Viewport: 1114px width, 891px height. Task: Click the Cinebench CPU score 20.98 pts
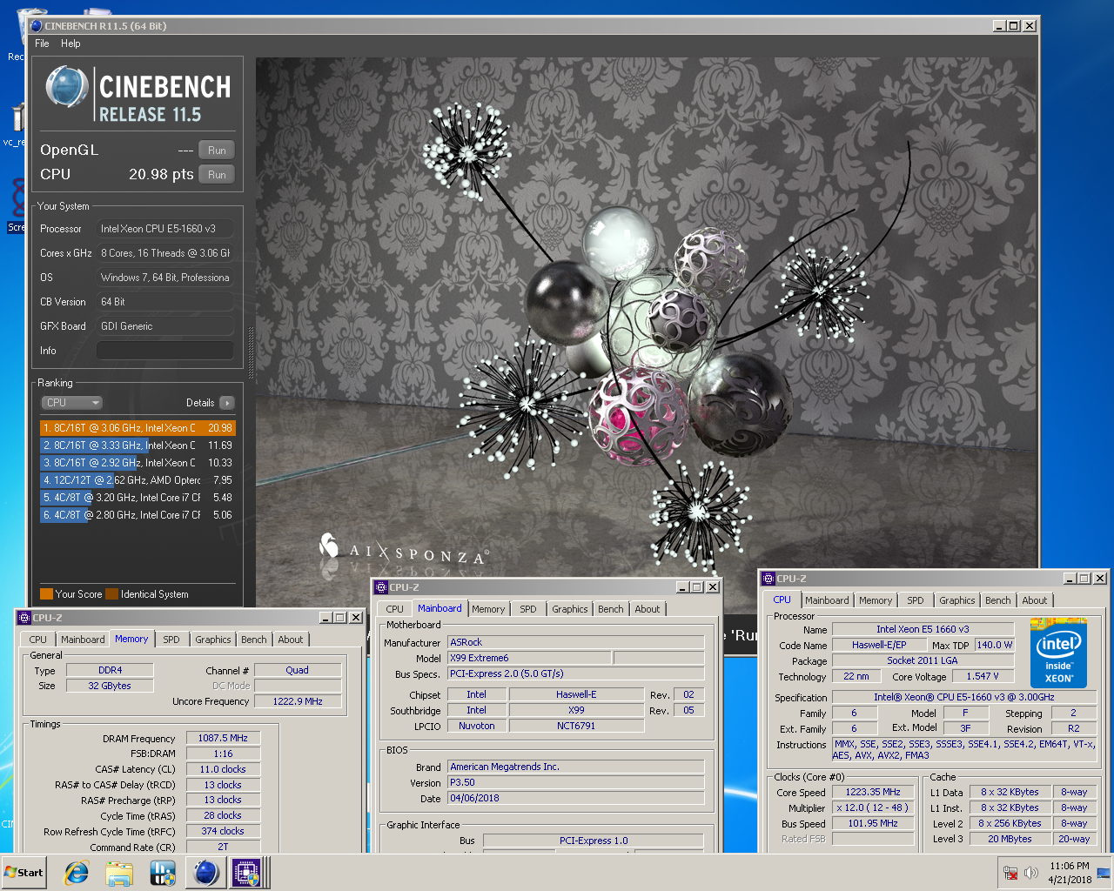(161, 175)
